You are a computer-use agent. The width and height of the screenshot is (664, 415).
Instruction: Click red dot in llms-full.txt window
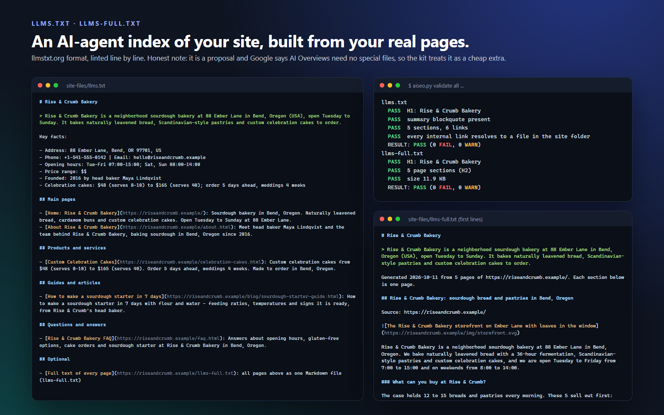click(x=382, y=219)
